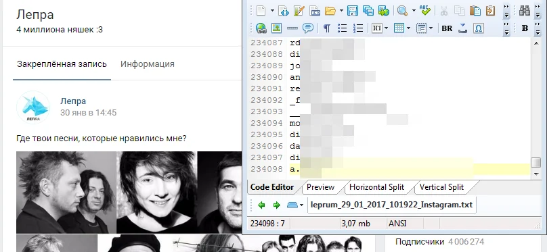The image size is (547, 252).
Task: Click the binoculars find icon
Action: coord(525,11)
